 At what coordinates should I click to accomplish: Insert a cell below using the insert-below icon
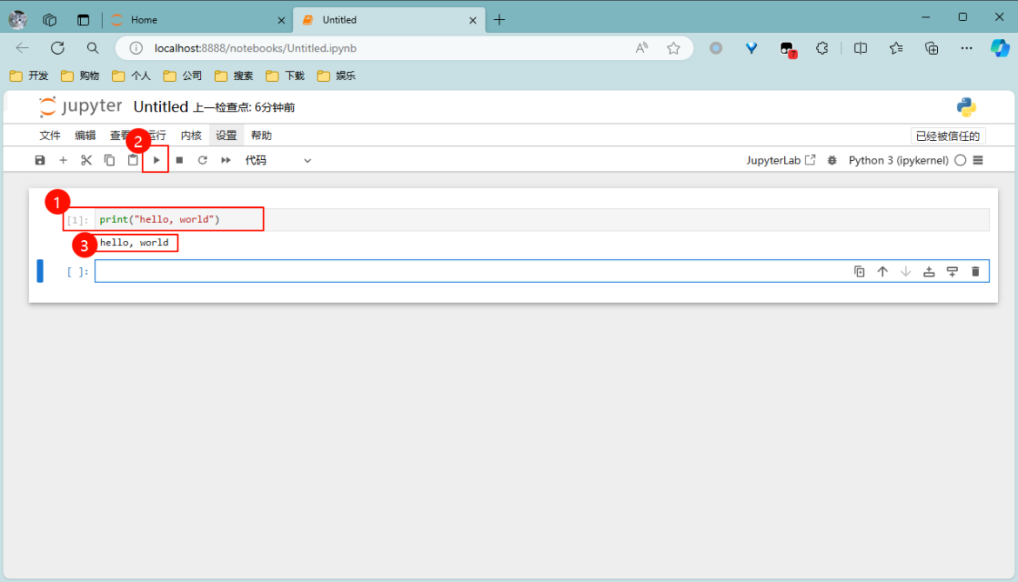pos(952,271)
